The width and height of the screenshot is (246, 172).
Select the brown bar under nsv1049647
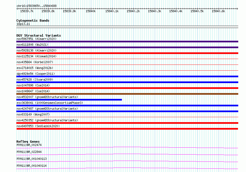[127, 94]
